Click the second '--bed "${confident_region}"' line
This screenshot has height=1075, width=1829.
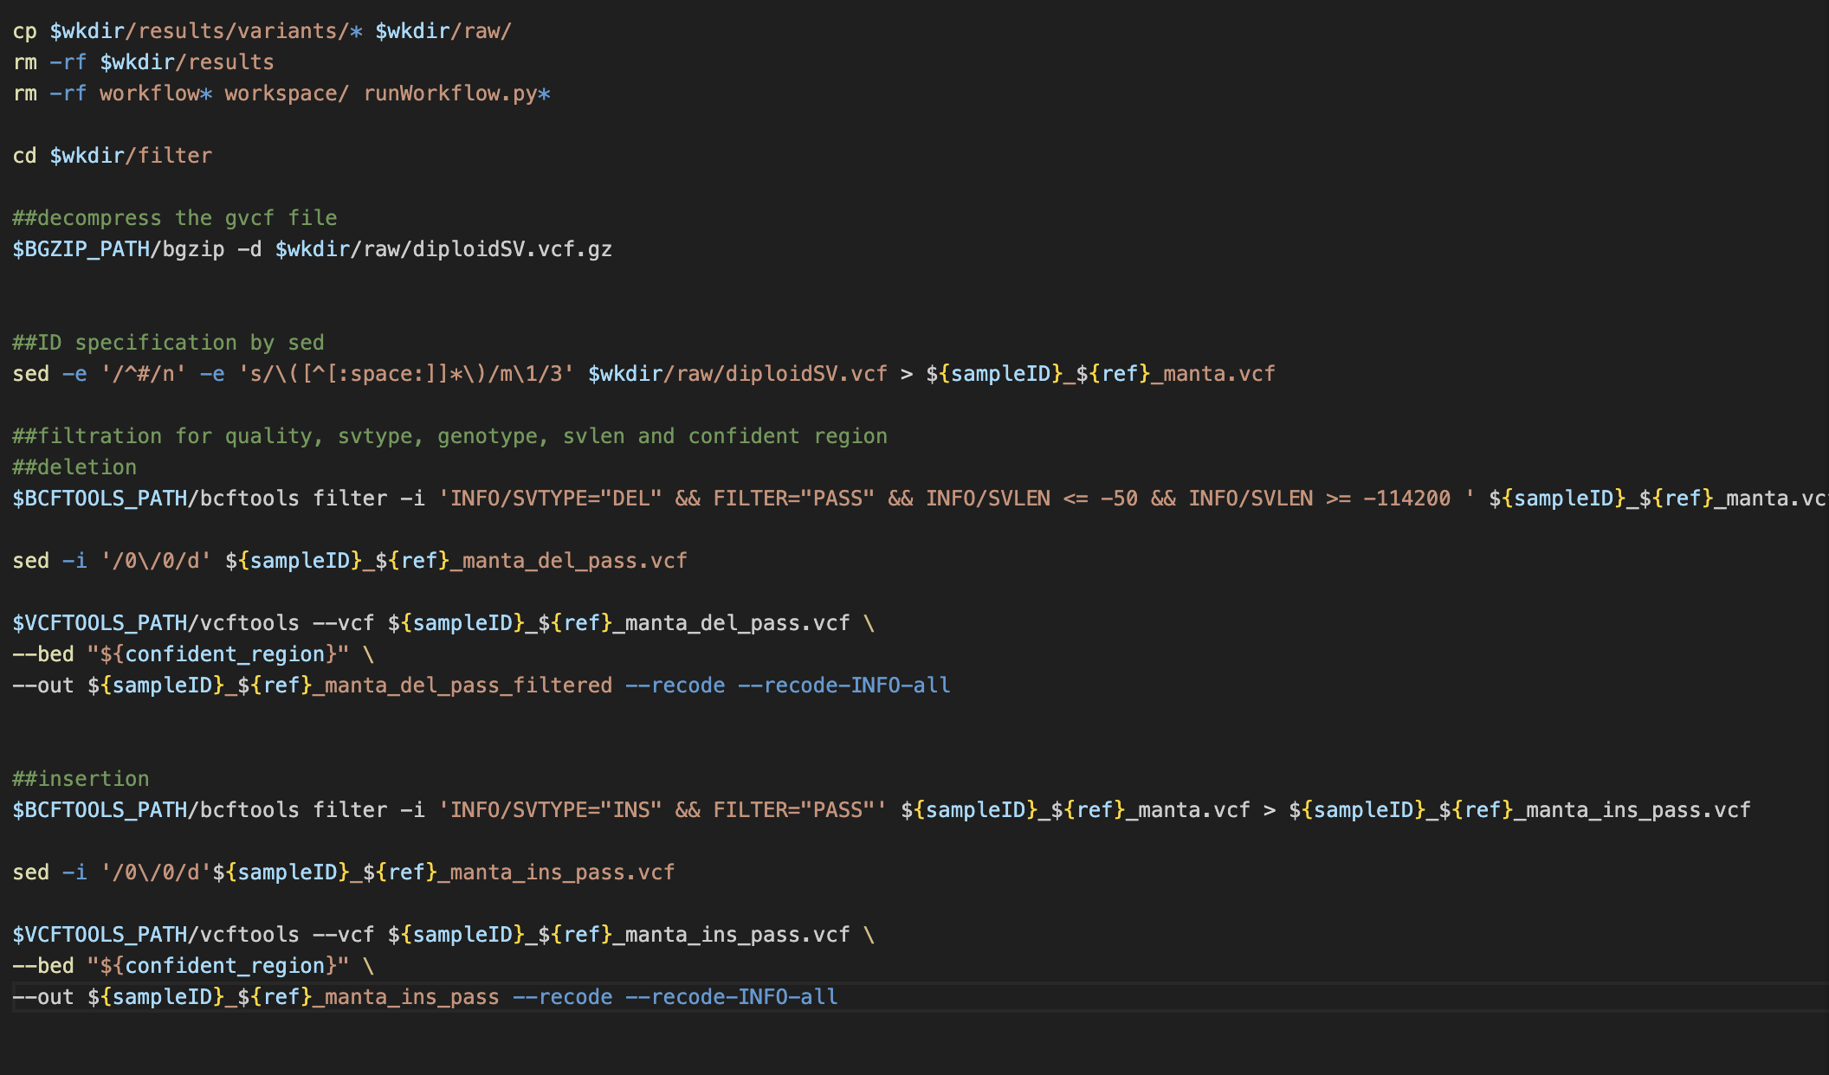193,966
